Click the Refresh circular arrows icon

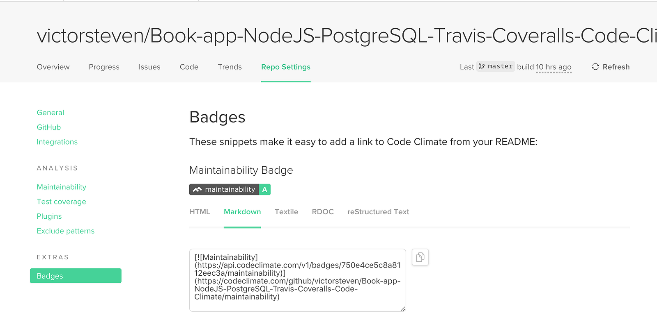tap(595, 67)
